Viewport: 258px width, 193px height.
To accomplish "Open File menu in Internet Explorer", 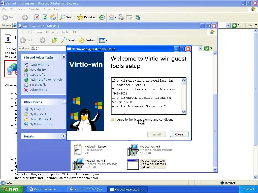I will tap(4, 9).
